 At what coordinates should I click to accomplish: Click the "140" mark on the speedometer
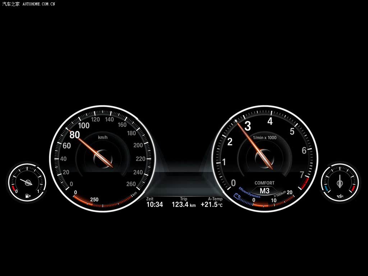109,119
